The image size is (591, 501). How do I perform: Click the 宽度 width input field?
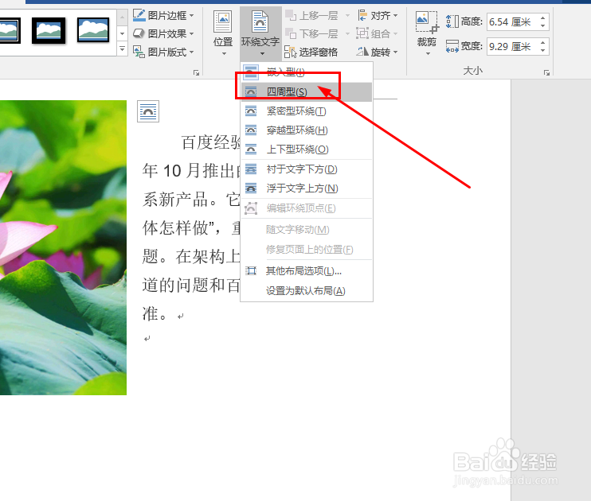(x=513, y=47)
